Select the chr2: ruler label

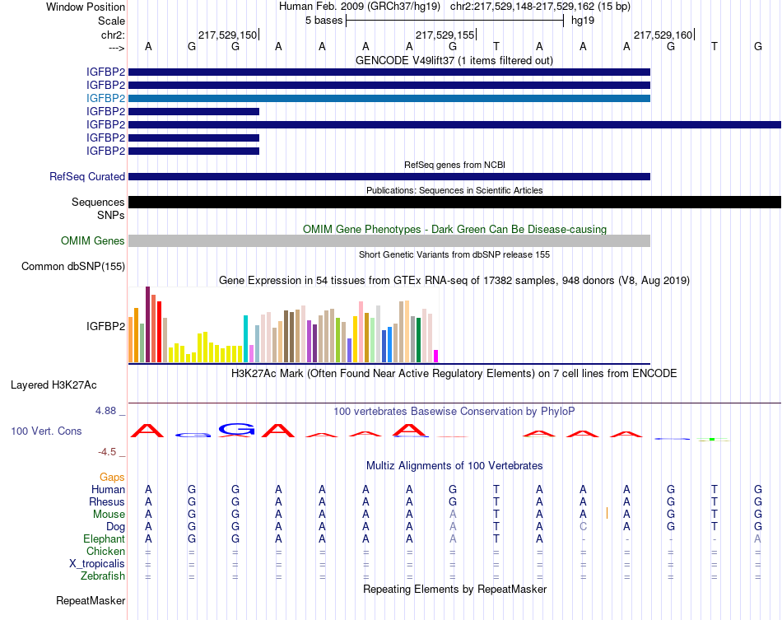(x=113, y=35)
